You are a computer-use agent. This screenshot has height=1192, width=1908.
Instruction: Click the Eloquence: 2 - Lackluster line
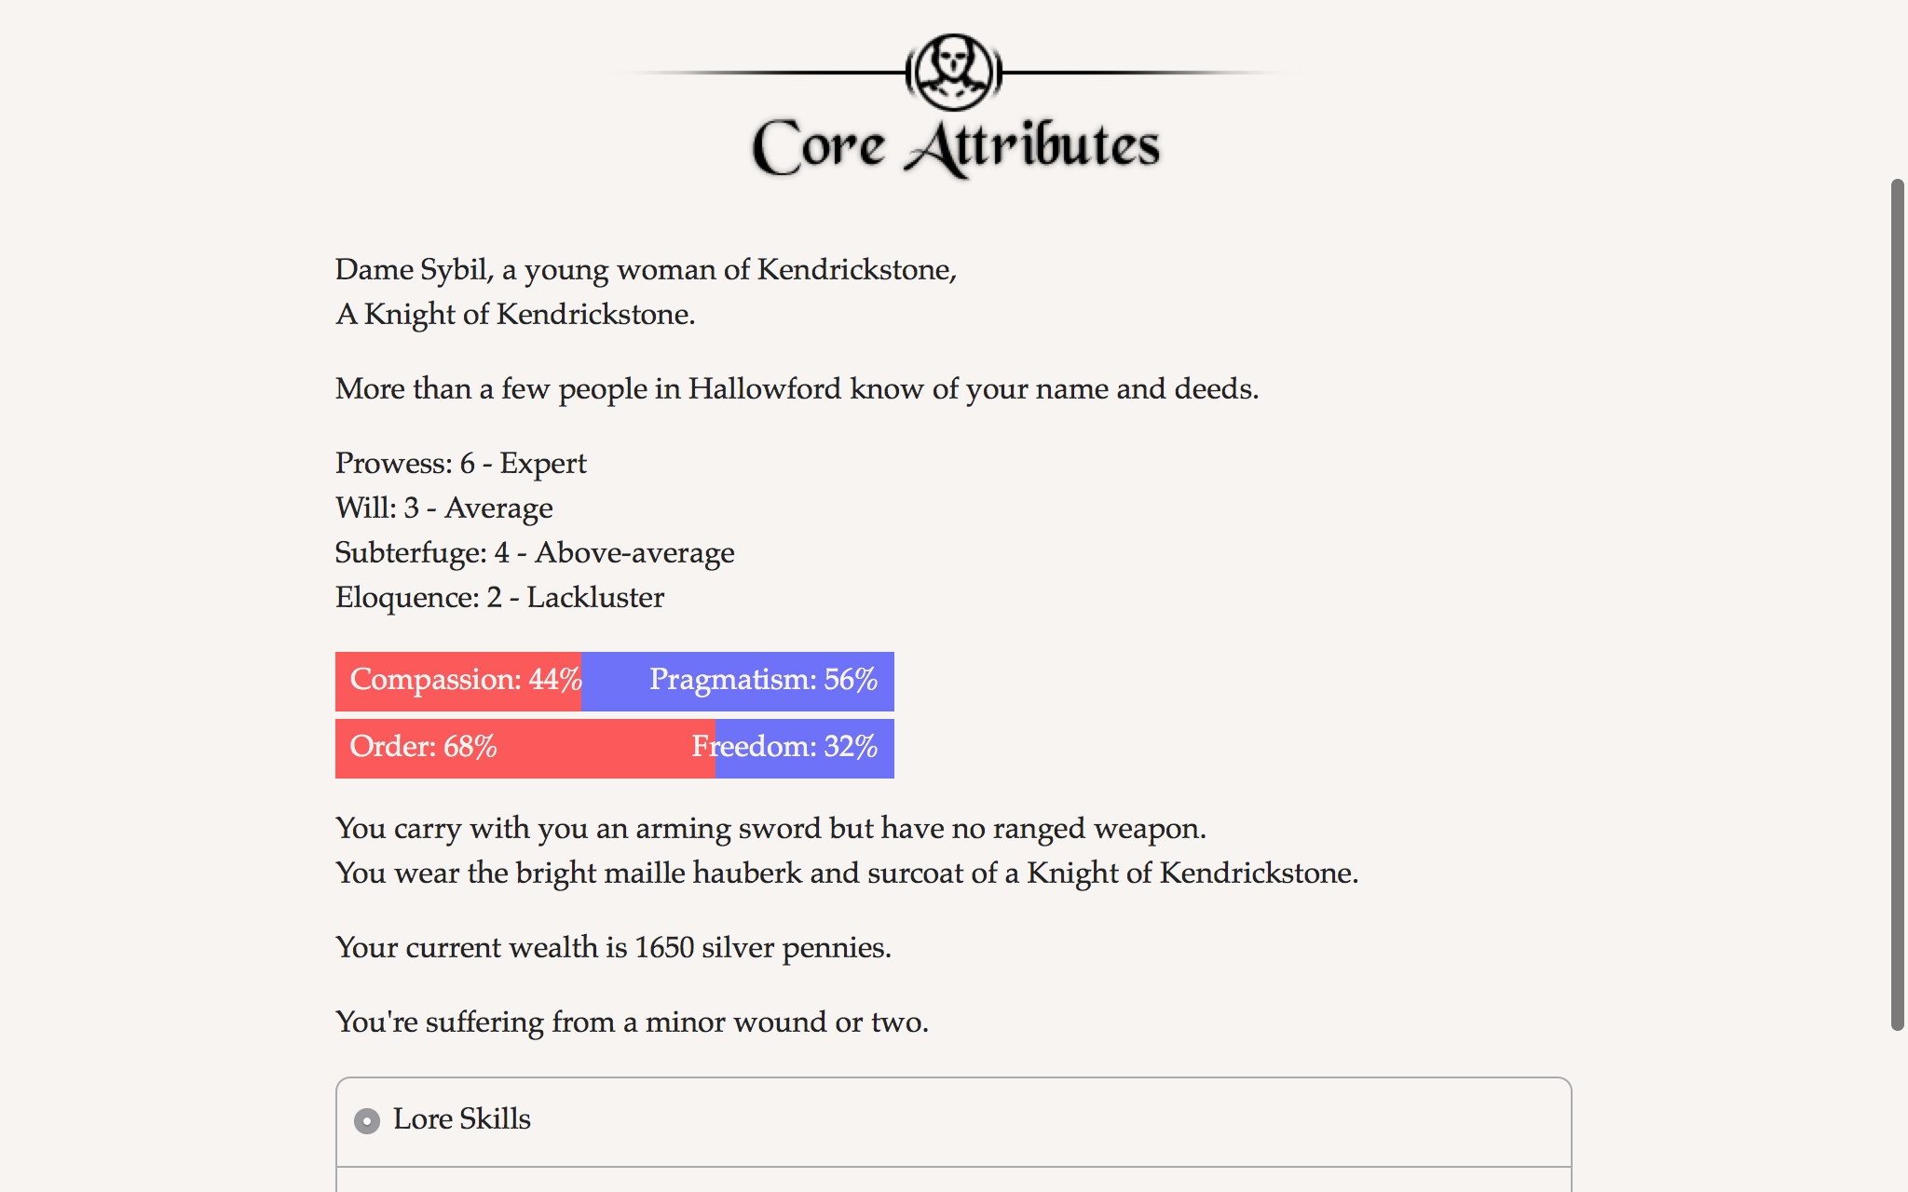[x=499, y=597]
